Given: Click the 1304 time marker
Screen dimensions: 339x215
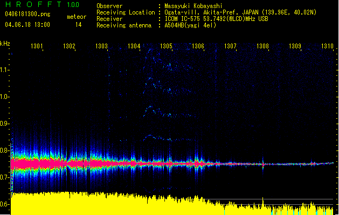Looking at the screenshot, I should tap(134, 46).
